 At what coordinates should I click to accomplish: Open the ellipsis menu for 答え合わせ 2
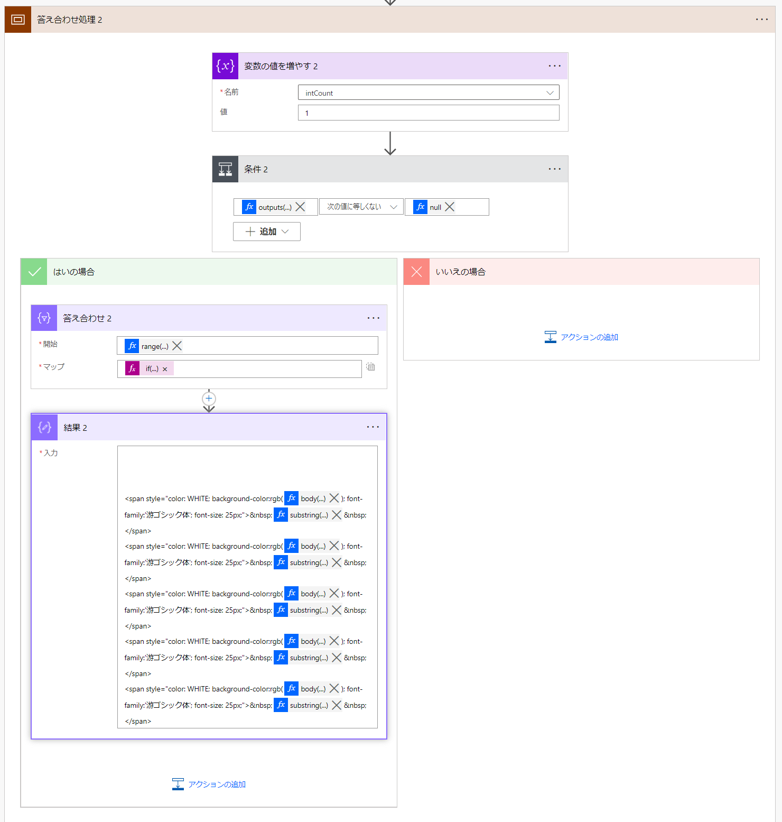click(x=373, y=318)
